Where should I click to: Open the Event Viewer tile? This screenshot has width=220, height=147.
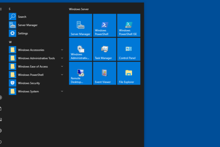[104, 73]
